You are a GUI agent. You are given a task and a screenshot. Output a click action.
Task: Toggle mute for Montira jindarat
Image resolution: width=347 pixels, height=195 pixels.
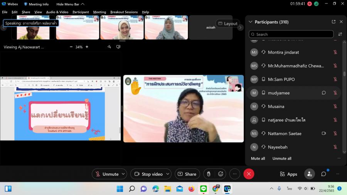click(335, 52)
